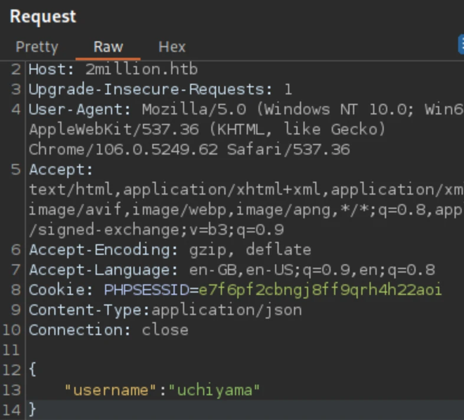
Task: Click the Request panel title
Action: (x=43, y=17)
